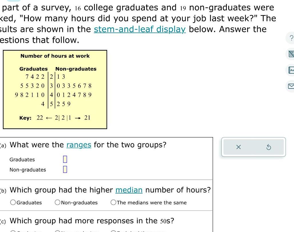Click the Graduates range input box
Image resolution: width=294 pixels, height=232 pixels.
(65, 159)
